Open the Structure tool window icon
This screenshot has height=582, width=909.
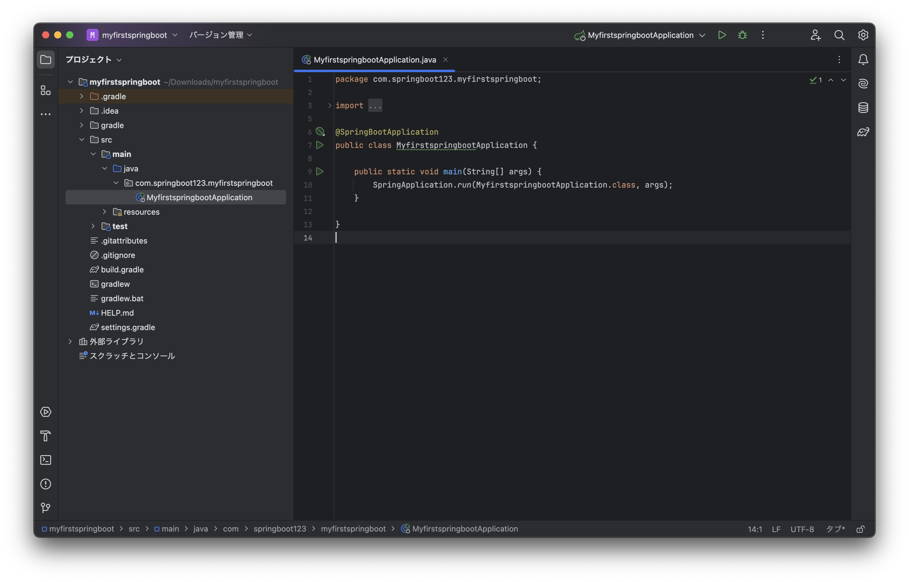pyautogui.click(x=46, y=90)
